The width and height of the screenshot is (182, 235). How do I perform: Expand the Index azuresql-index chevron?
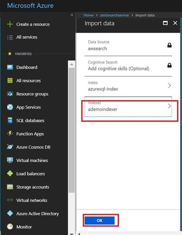[169, 86]
